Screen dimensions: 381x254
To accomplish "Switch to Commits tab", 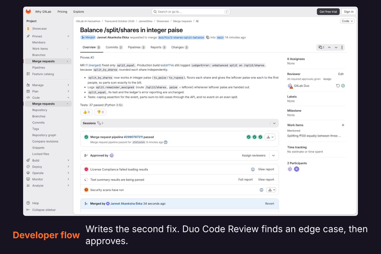I will tap(114, 47).
